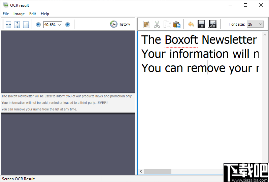Open the History panel
This screenshot has width=269, height=182.
click(x=120, y=24)
